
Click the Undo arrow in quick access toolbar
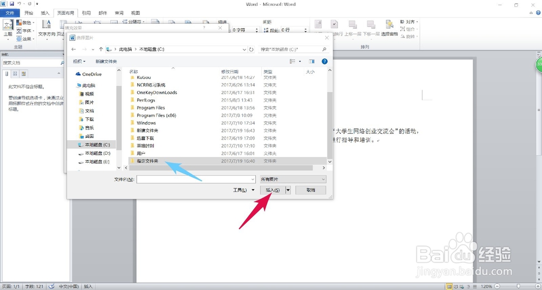(20, 4)
